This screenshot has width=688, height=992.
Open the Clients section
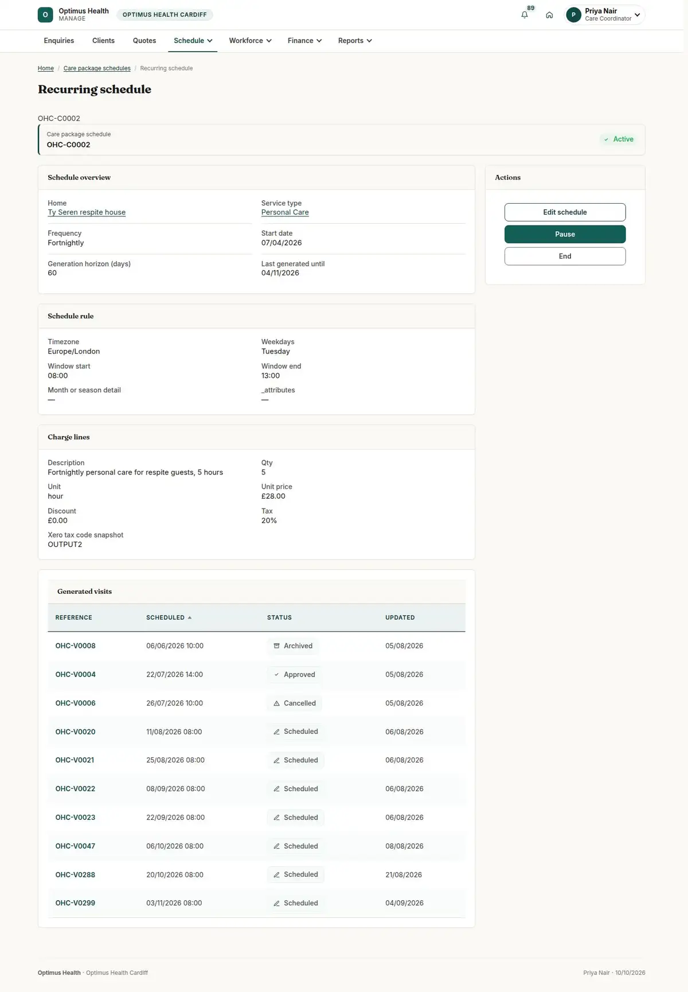tap(103, 41)
